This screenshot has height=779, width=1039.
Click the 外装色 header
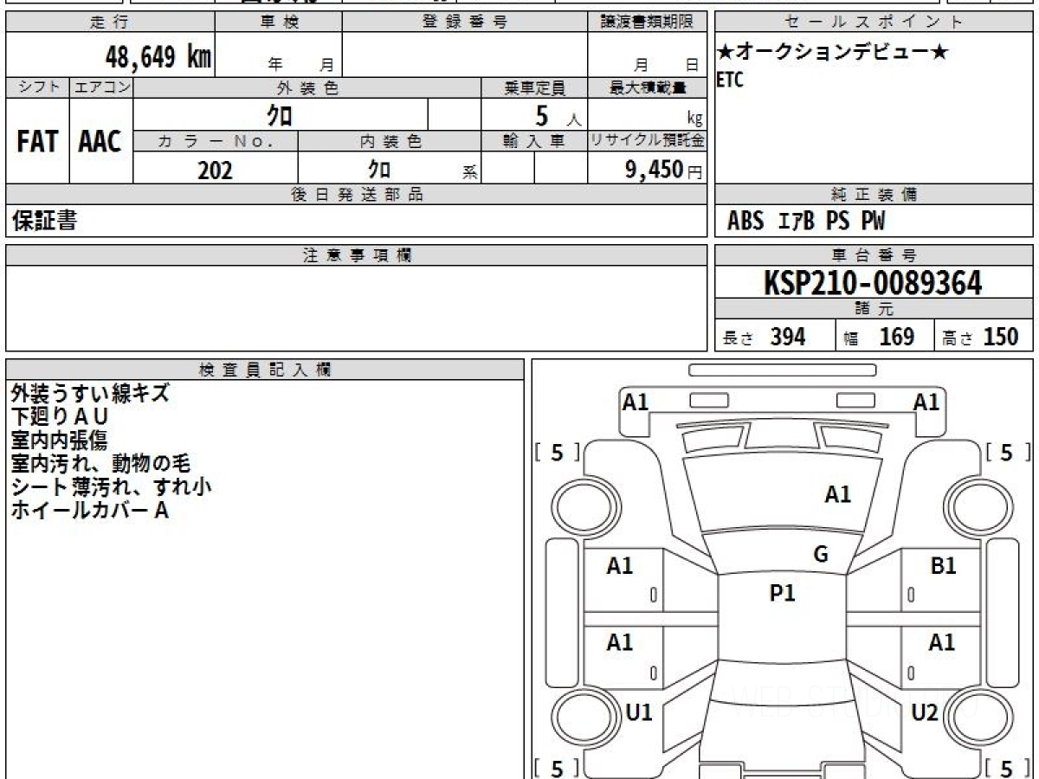point(307,87)
